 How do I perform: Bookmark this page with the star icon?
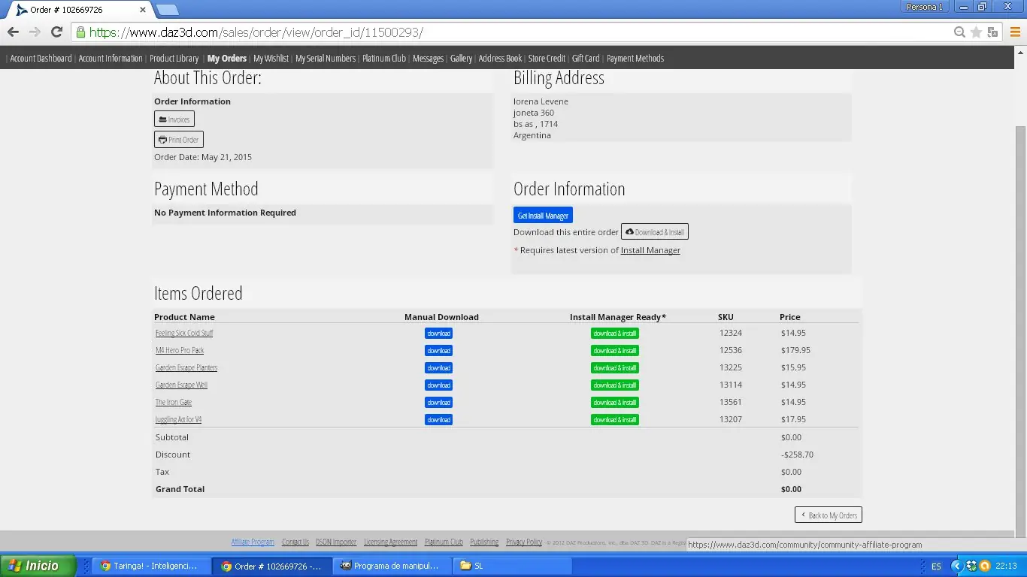976,32
